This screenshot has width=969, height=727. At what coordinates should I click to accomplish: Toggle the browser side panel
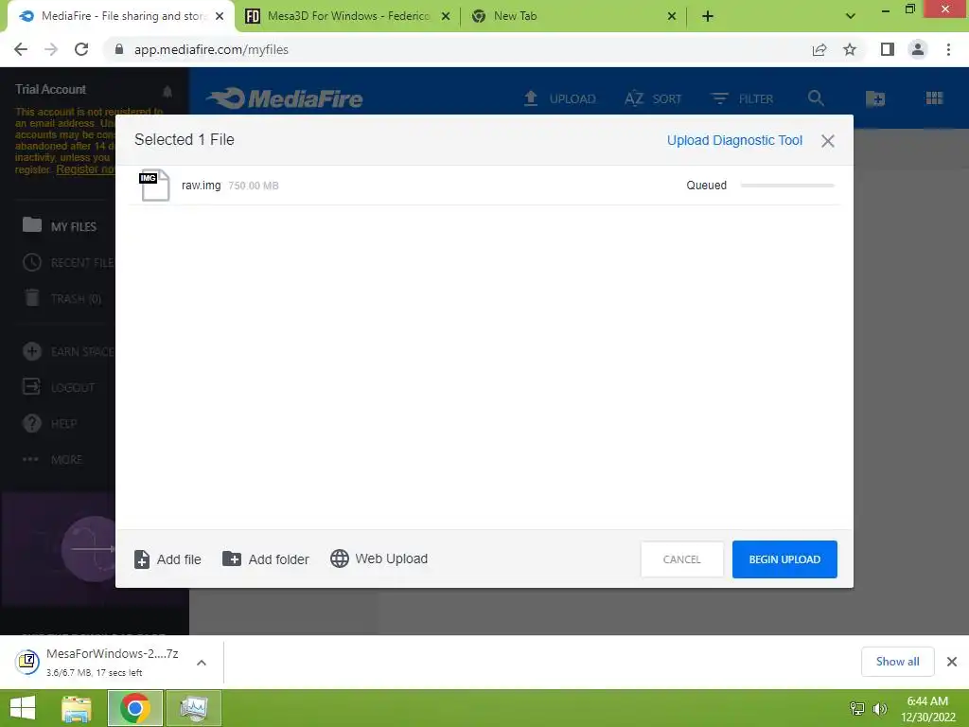pyautogui.click(x=888, y=49)
